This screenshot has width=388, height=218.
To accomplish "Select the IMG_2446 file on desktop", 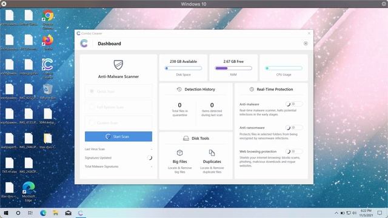I will [28, 140].
